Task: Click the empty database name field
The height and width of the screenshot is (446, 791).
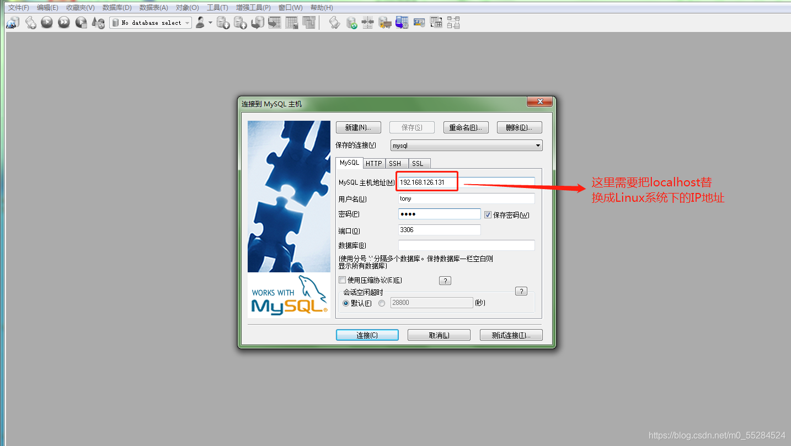Action: (467, 245)
